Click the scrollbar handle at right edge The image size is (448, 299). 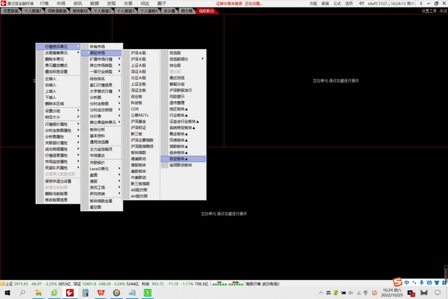coord(446,274)
